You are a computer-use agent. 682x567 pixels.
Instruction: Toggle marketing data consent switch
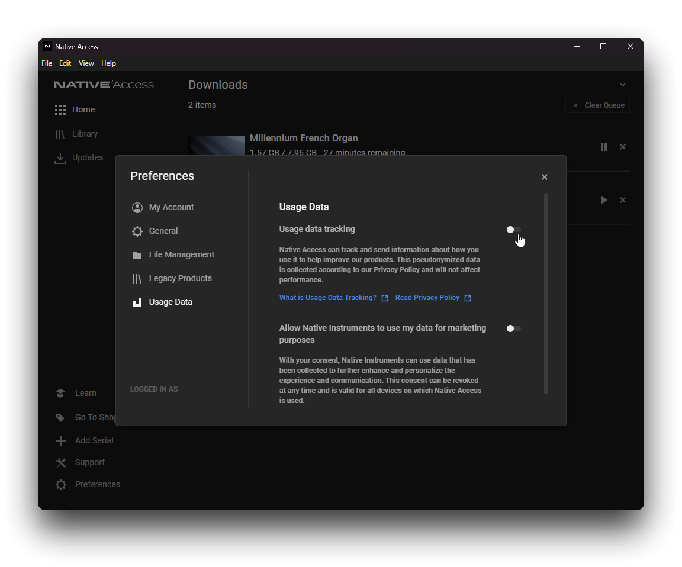pos(514,328)
